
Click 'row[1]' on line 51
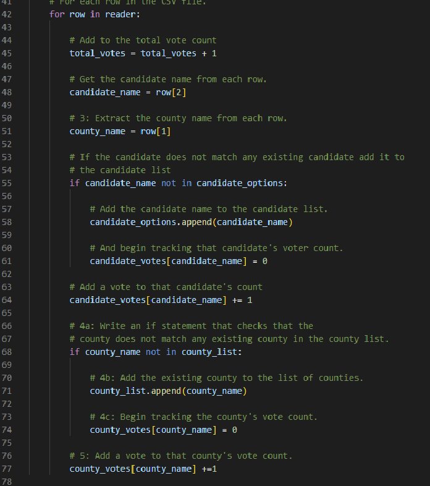tap(156, 132)
